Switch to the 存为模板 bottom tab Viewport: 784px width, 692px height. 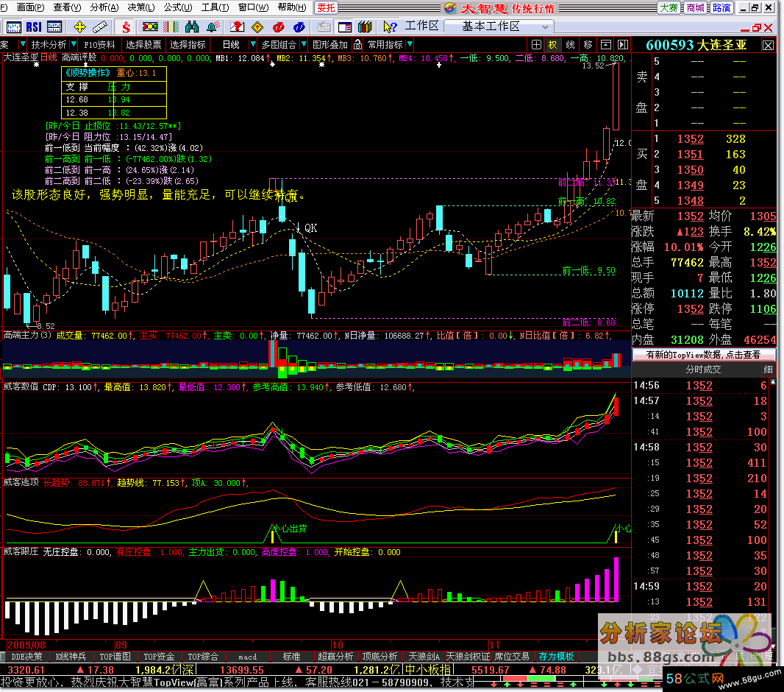tap(556, 657)
